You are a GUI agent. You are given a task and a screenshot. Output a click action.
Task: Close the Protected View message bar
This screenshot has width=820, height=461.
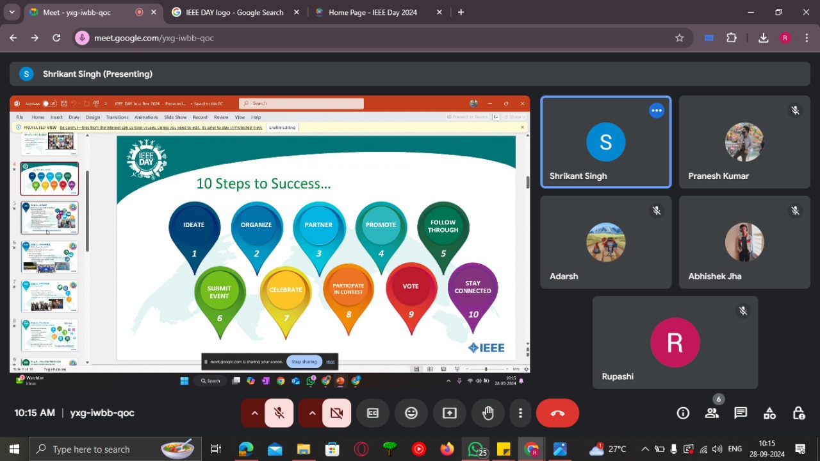click(522, 127)
